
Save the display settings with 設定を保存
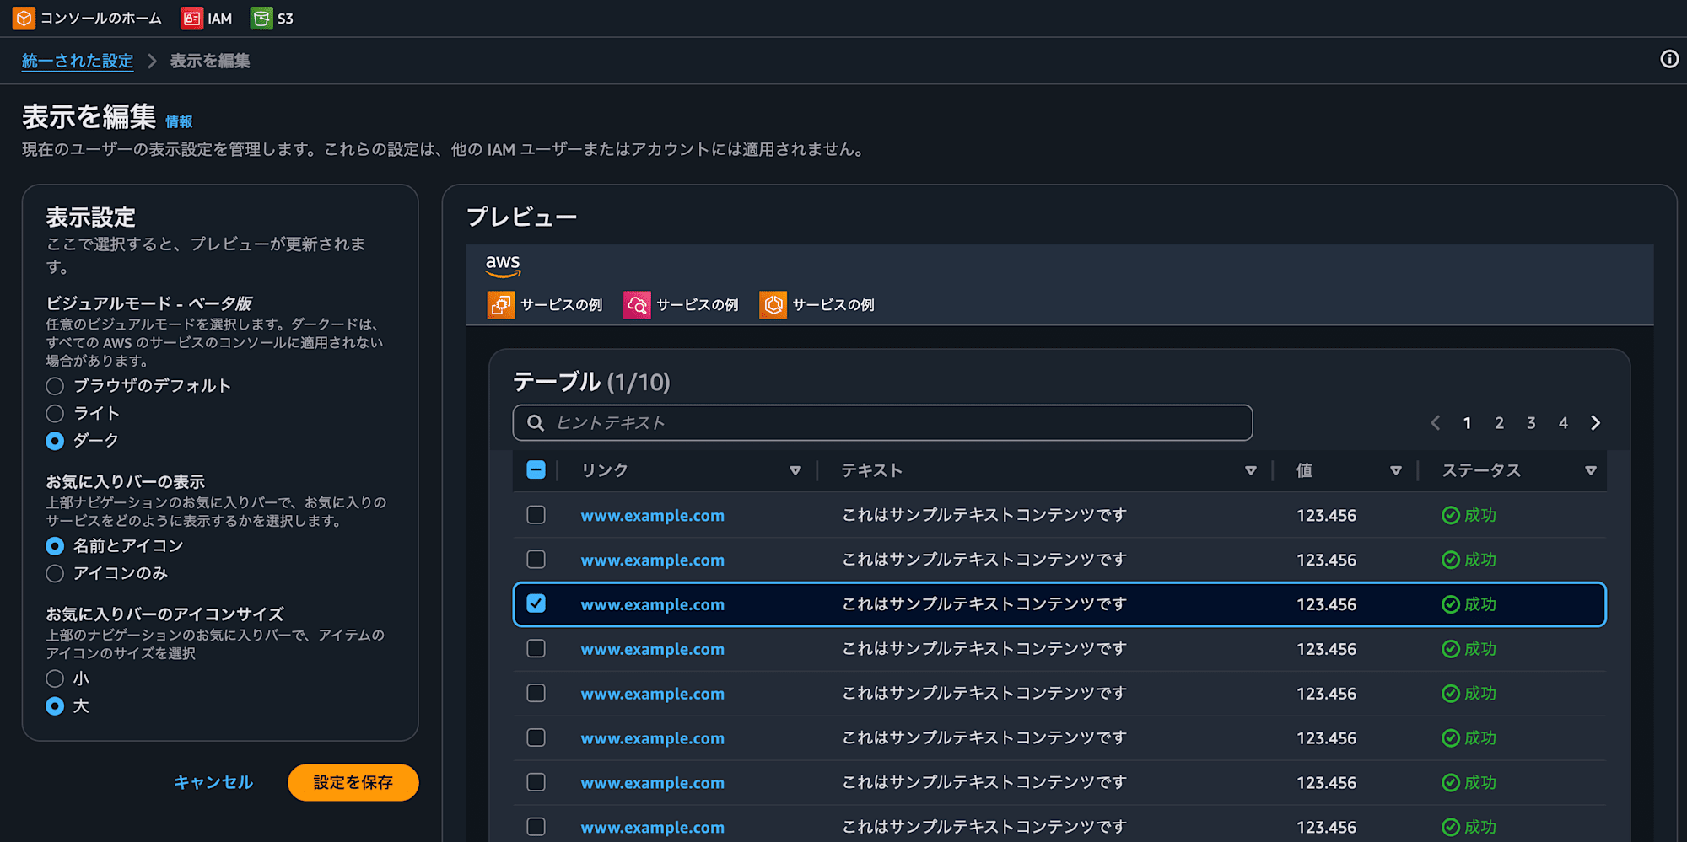coord(353,782)
